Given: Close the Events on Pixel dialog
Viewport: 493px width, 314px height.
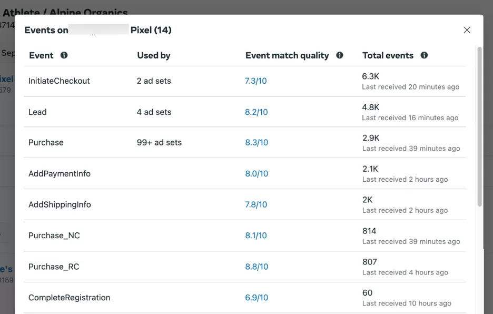Looking at the screenshot, I should click(x=467, y=30).
